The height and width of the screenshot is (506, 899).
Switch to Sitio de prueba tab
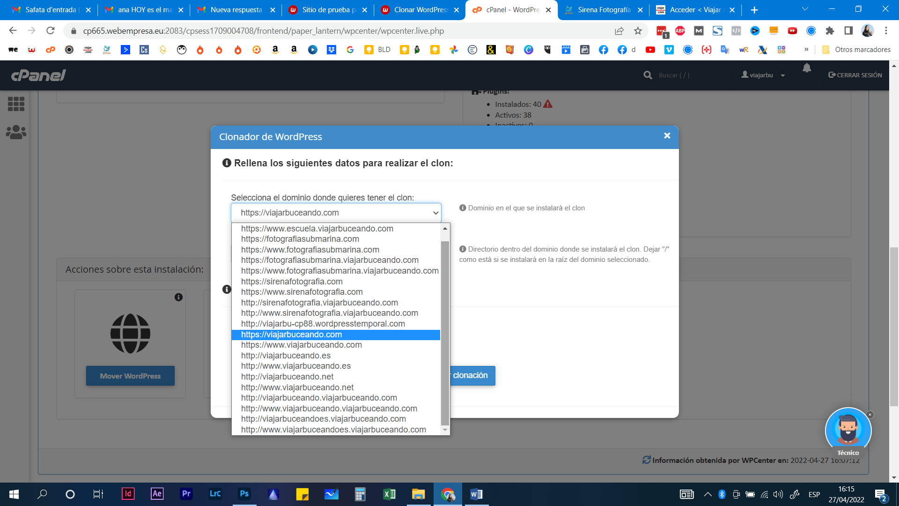[329, 10]
